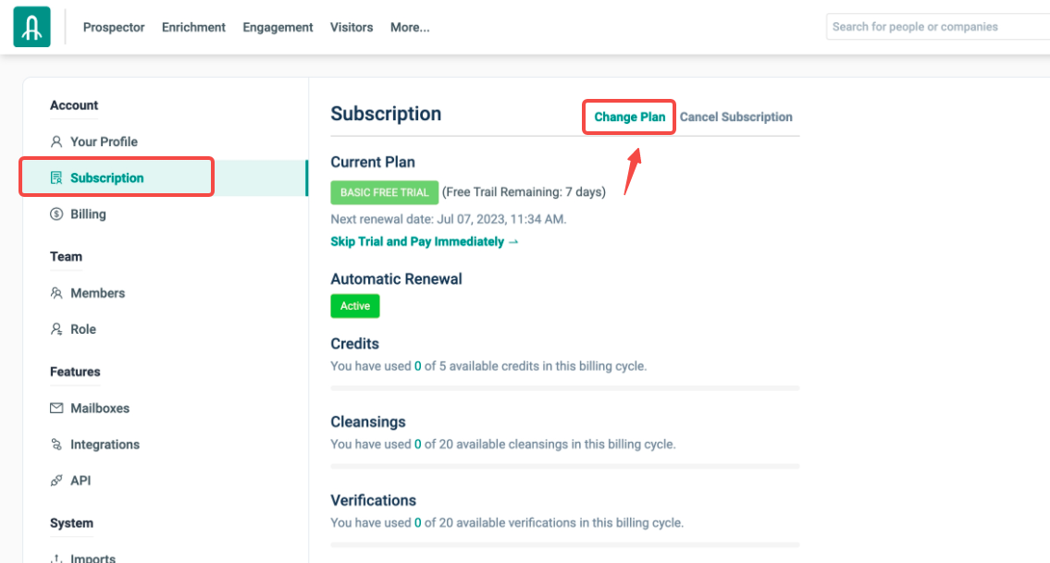1050x563 pixels.
Task: Click the Billing dollar icon
Action: click(56, 214)
